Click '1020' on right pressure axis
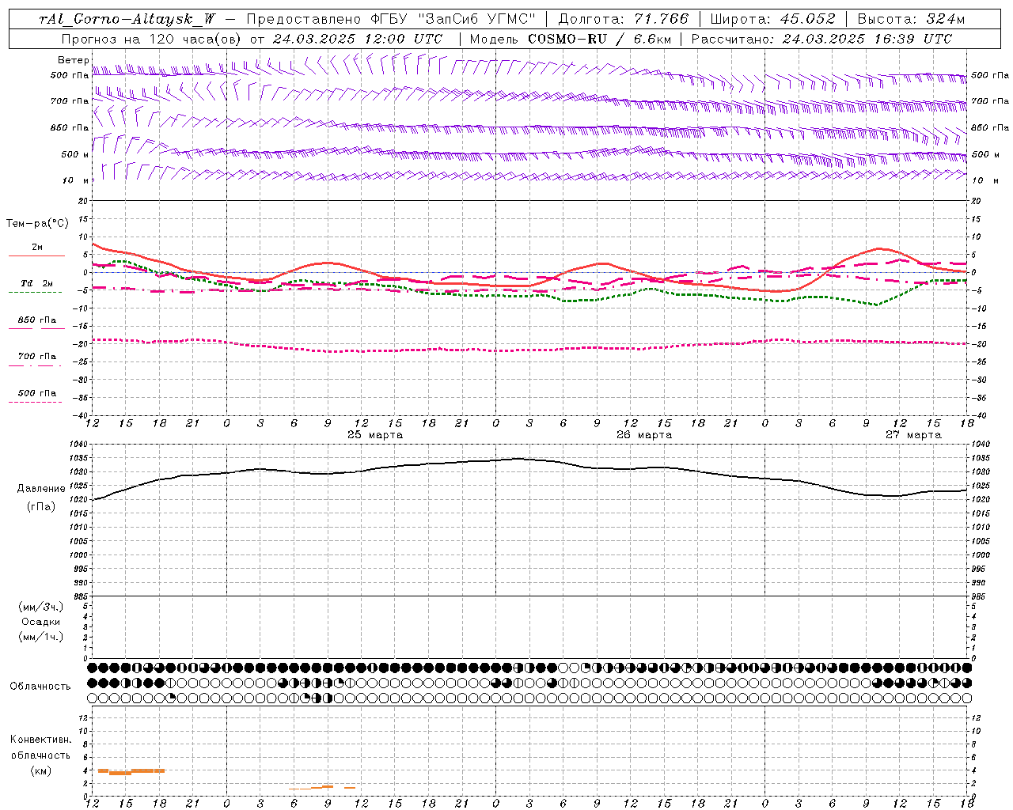The image size is (1013, 810). pyautogui.click(x=981, y=499)
